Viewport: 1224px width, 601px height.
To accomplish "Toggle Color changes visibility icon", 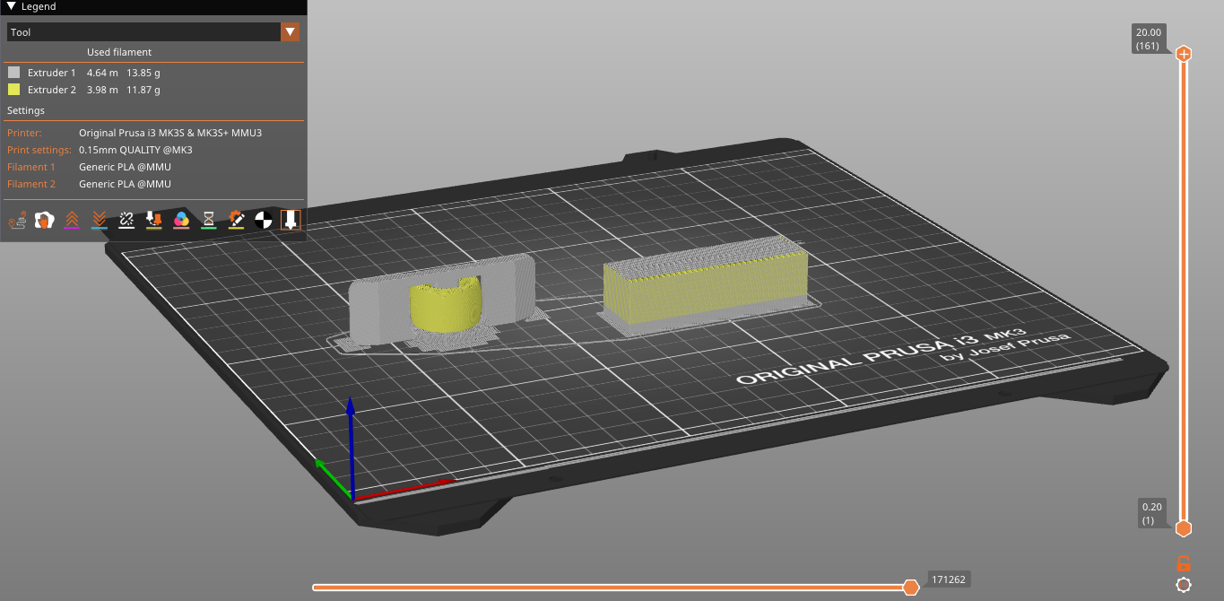I will pyautogui.click(x=181, y=220).
